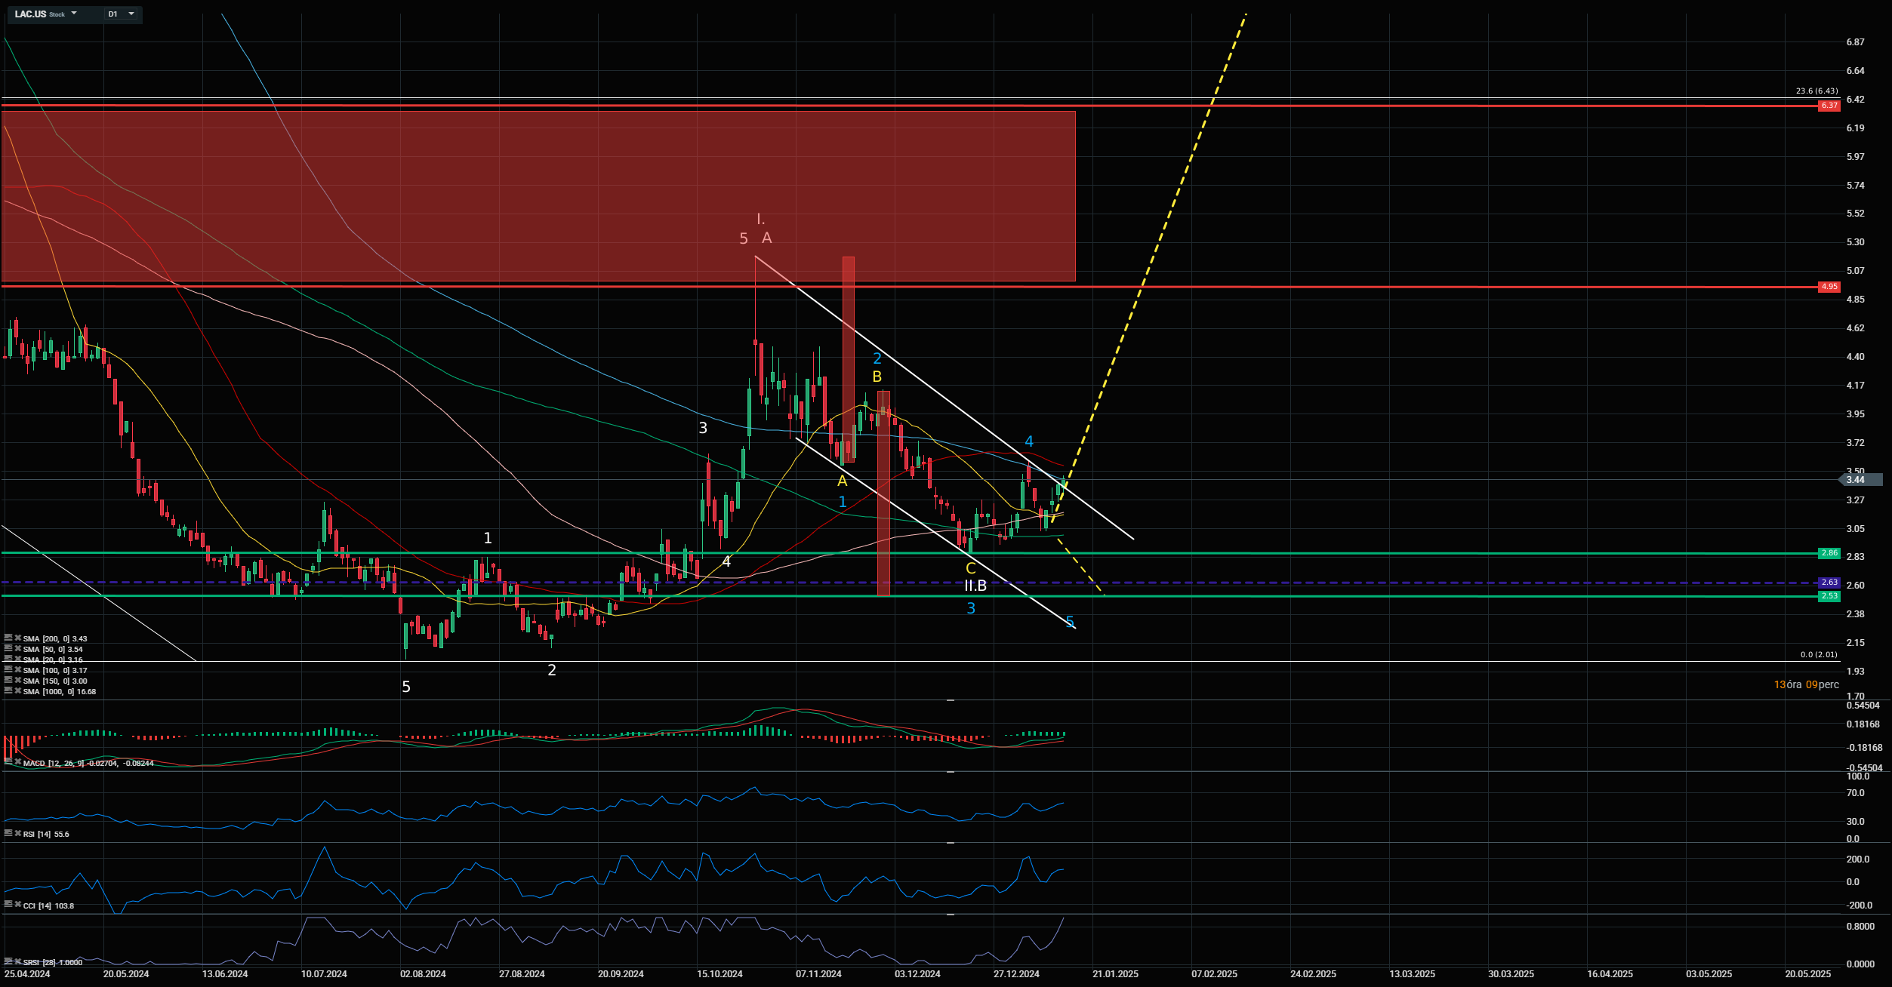1892x987 pixels.
Task: Expand the D1 timeframe selector
Action: [131, 14]
